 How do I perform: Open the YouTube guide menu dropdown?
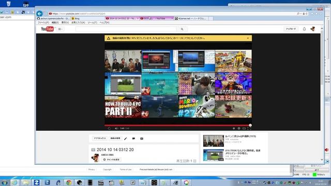(60, 29)
